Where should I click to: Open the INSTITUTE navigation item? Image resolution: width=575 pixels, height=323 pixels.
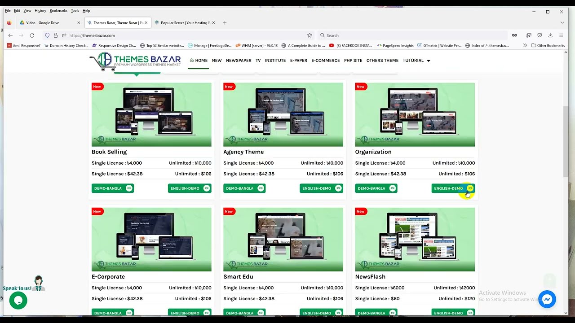point(275,61)
